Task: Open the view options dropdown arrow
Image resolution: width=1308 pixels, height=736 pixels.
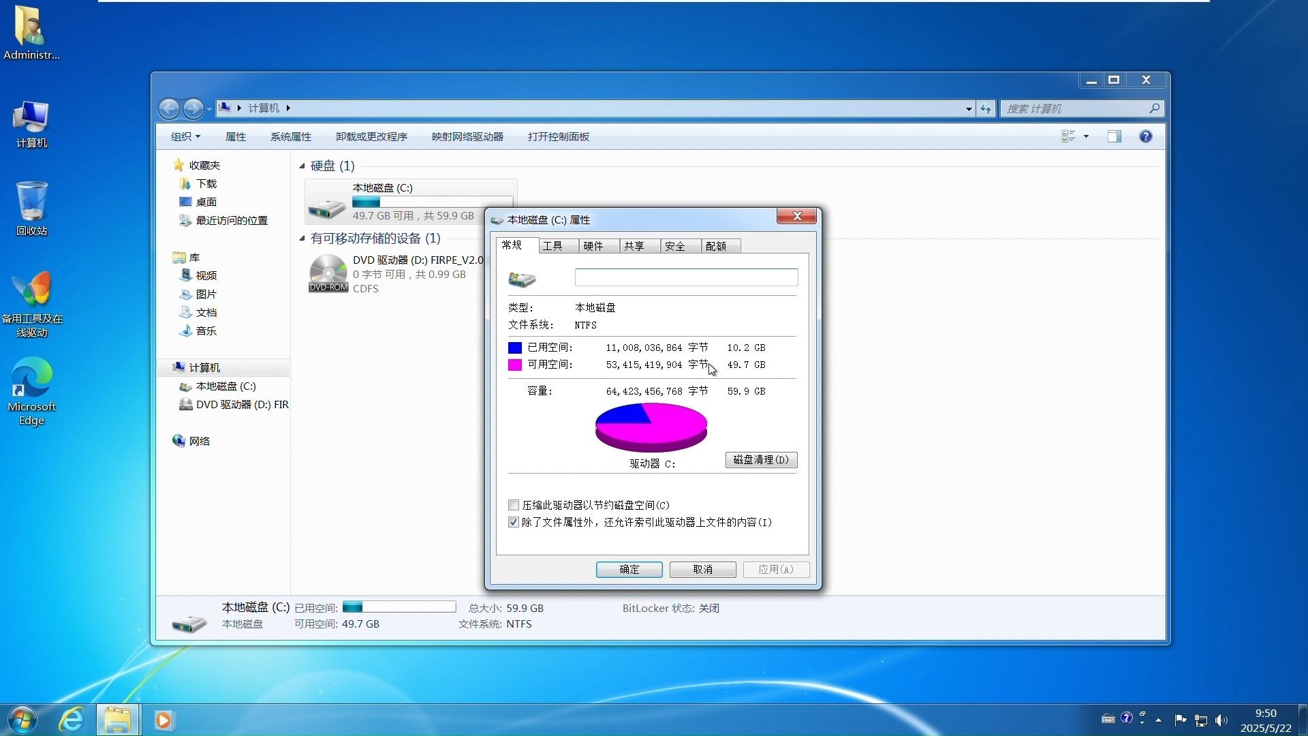Action: 1087,137
